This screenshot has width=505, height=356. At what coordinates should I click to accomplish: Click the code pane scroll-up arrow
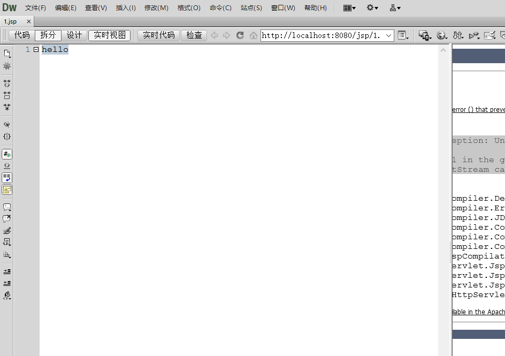point(443,50)
